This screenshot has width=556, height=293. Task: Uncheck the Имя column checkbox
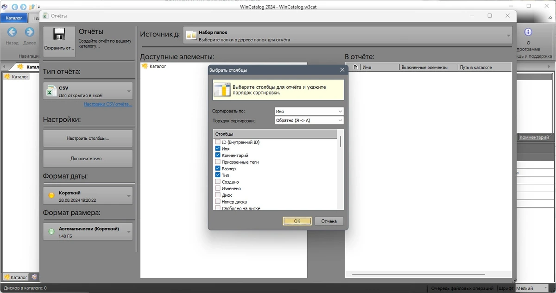(x=218, y=149)
